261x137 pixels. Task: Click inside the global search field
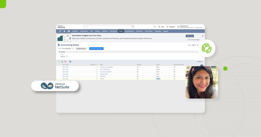(107, 27)
